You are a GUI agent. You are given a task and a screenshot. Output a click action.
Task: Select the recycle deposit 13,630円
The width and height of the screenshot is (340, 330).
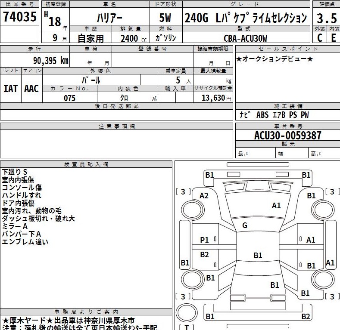pyautogui.click(x=216, y=98)
